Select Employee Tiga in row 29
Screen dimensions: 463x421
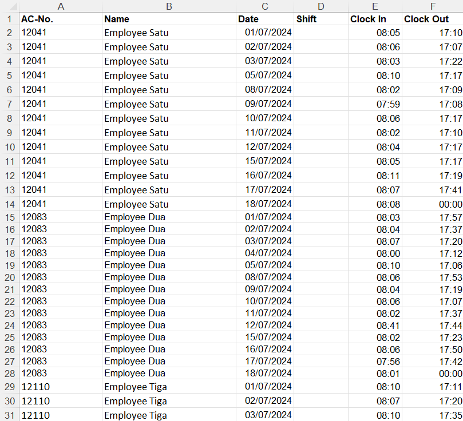(x=169, y=387)
